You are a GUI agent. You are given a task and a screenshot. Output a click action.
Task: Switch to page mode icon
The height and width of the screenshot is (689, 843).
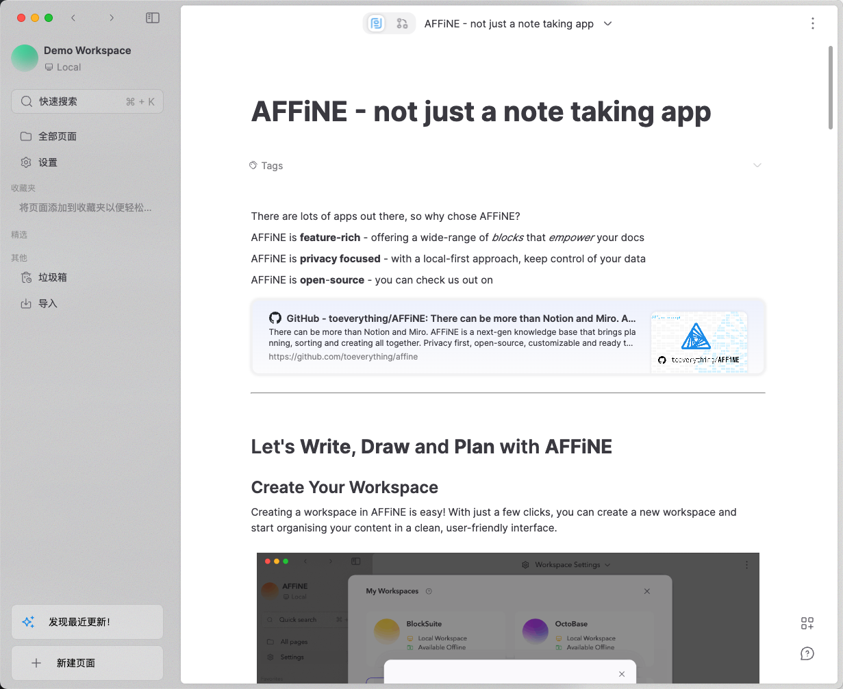(x=376, y=23)
